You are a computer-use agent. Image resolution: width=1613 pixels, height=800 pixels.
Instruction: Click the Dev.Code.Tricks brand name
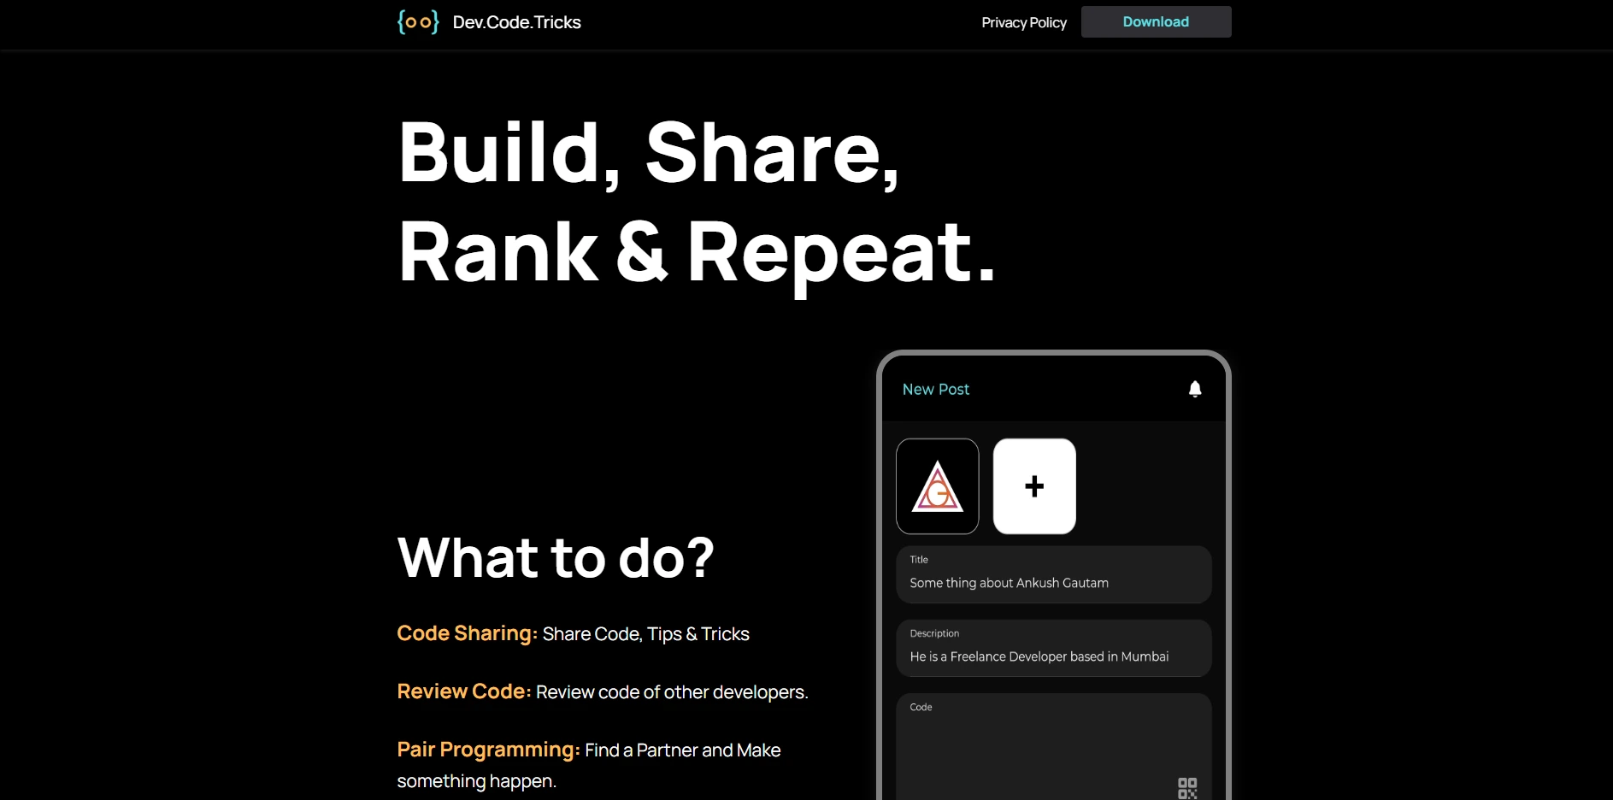516,22
